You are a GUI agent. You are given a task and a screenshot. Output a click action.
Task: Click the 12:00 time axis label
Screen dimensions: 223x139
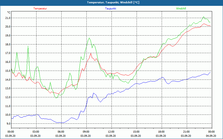(111, 132)
